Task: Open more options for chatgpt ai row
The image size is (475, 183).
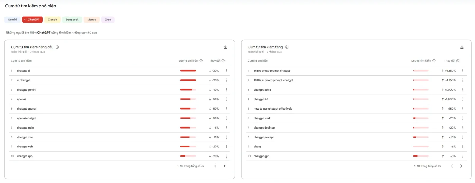Action: click(226, 71)
